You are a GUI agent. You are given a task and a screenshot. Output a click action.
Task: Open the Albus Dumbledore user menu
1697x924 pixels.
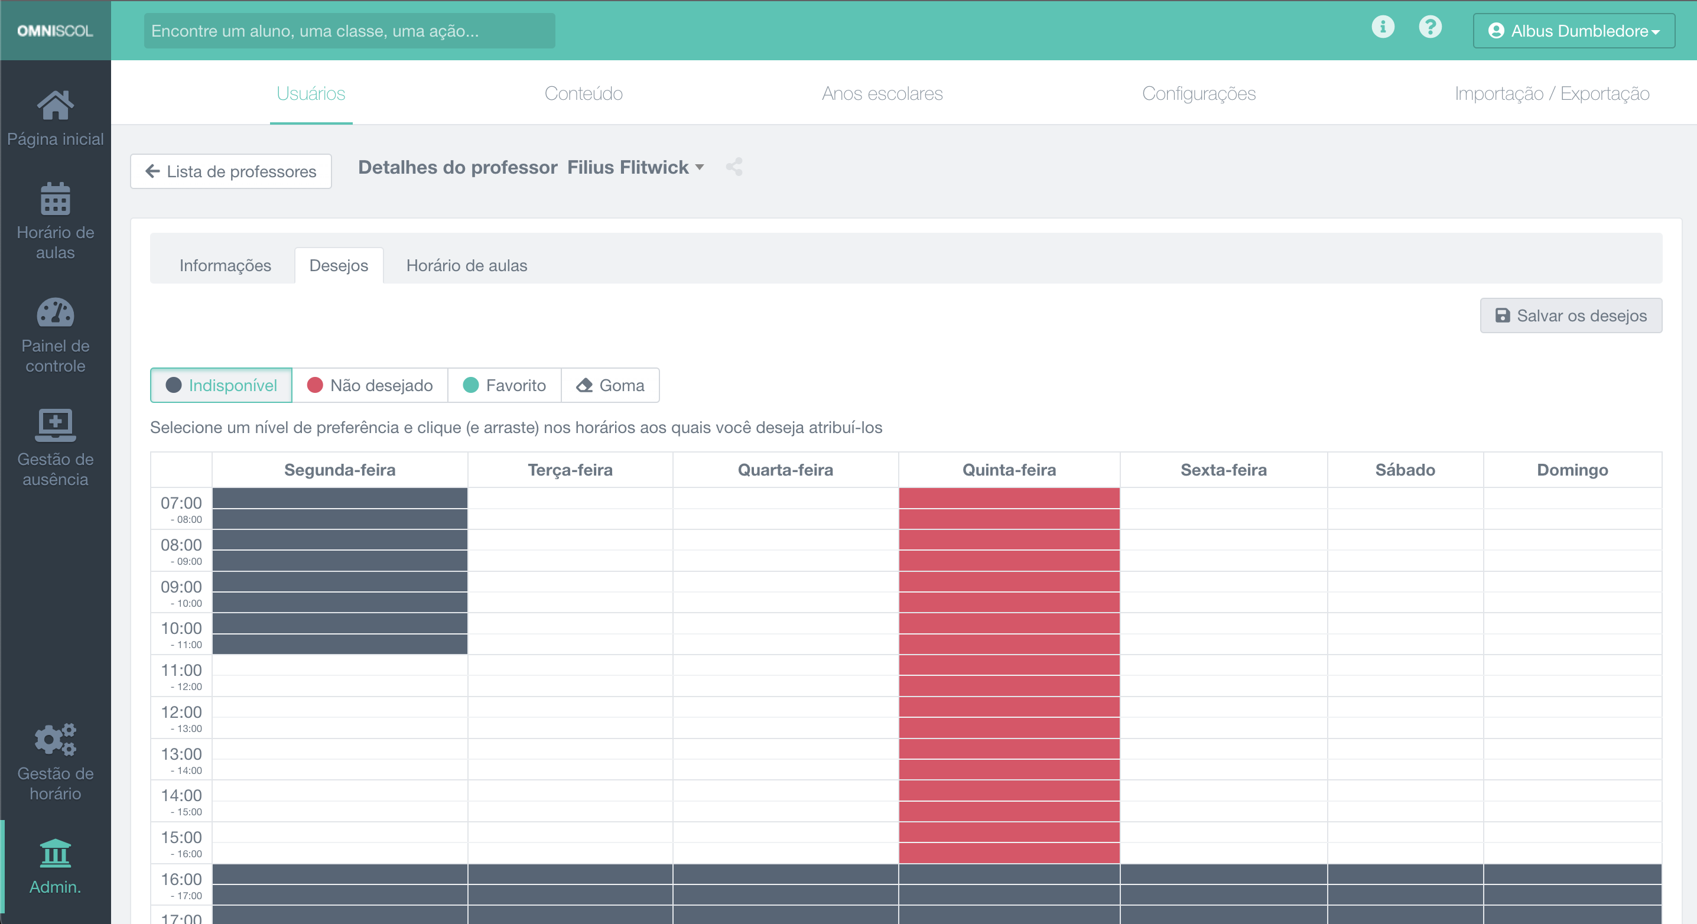(x=1574, y=31)
